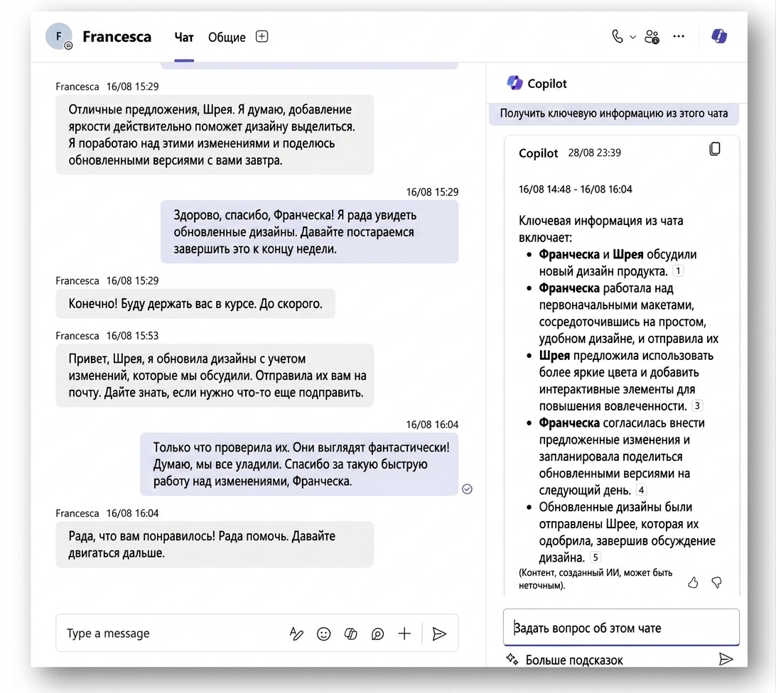776x693 pixels.
Task: Open the emoji picker
Action: click(323, 633)
